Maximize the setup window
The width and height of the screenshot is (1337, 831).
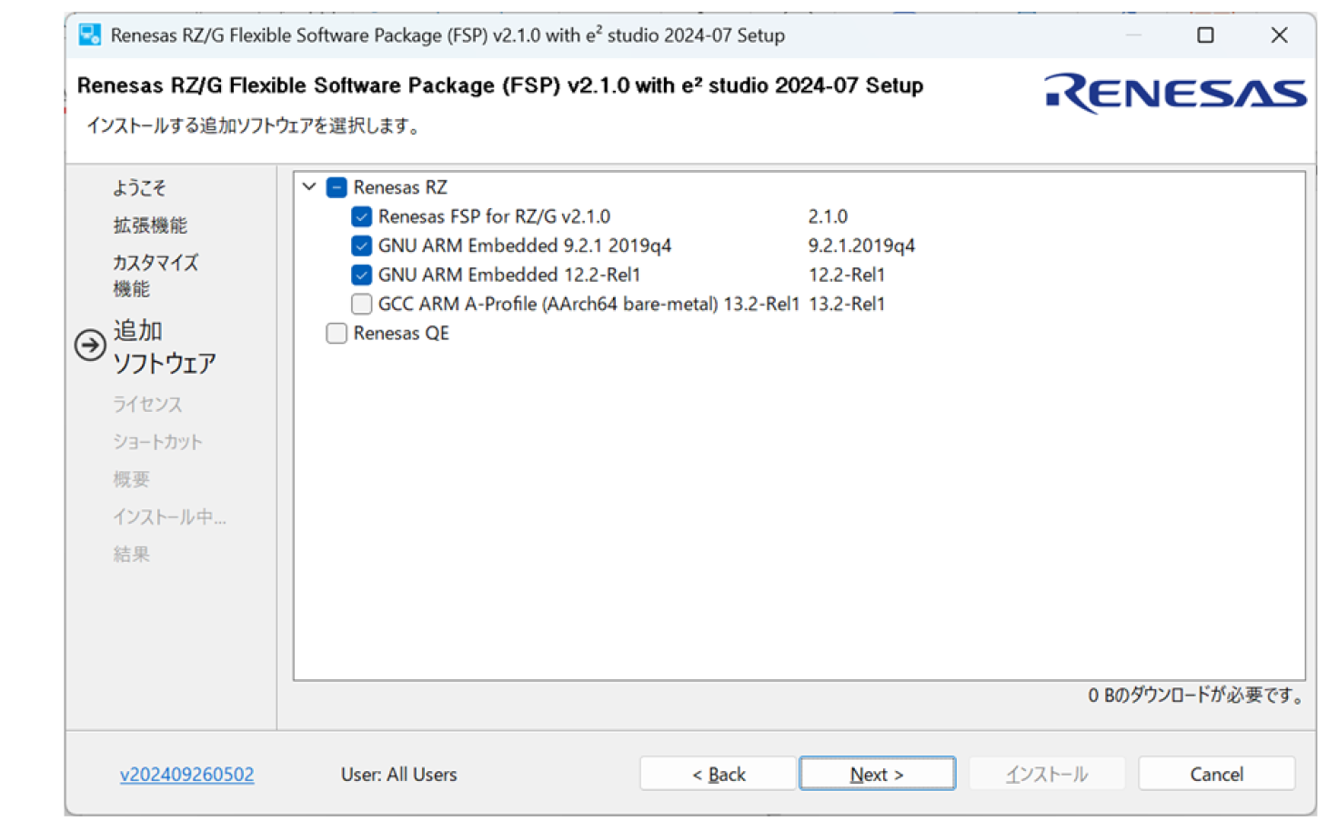(1205, 35)
